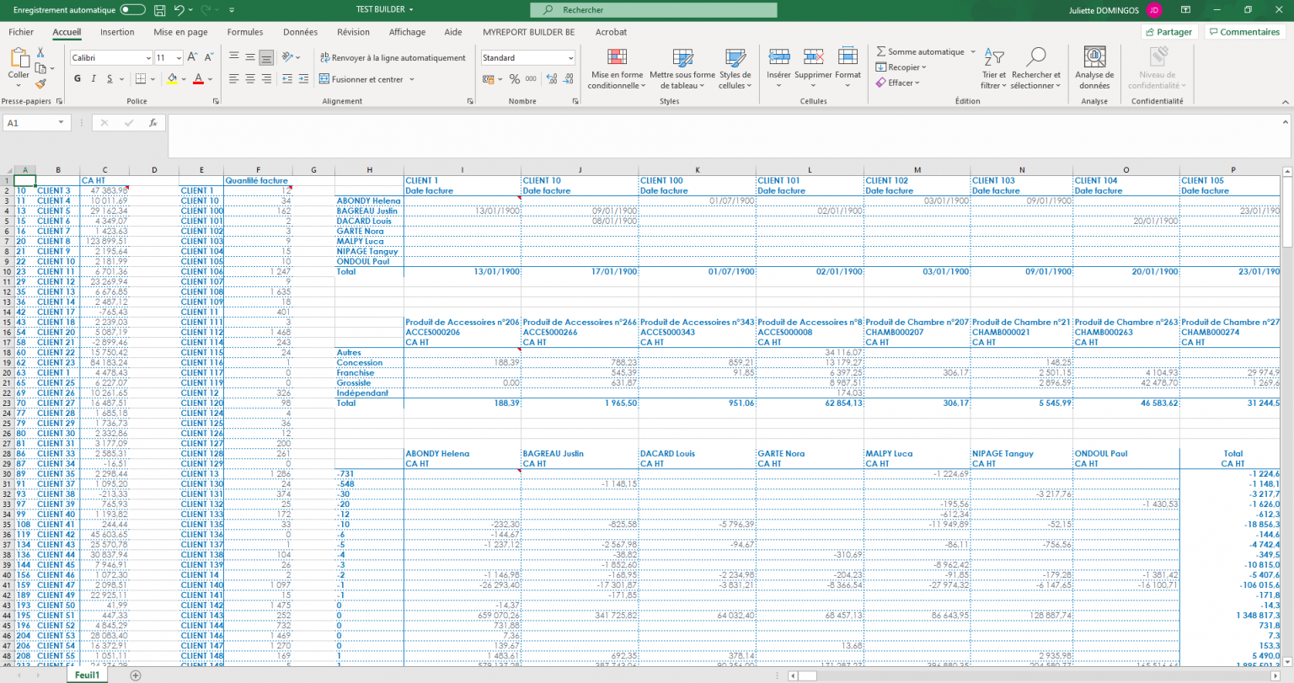Click the Commentaires button
Viewport: 1294px width, 683px height.
(1243, 32)
